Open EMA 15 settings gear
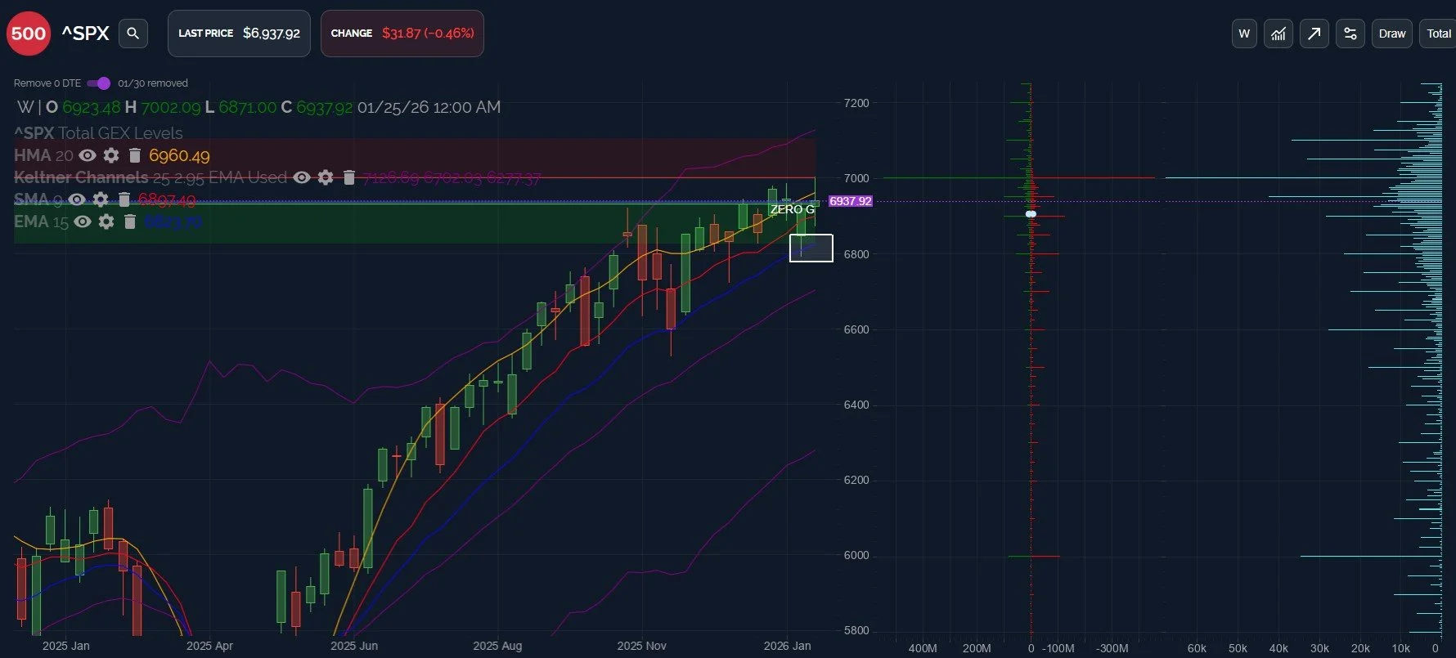The width and height of the screenshot is (1456, 658). tap(106, 222)
